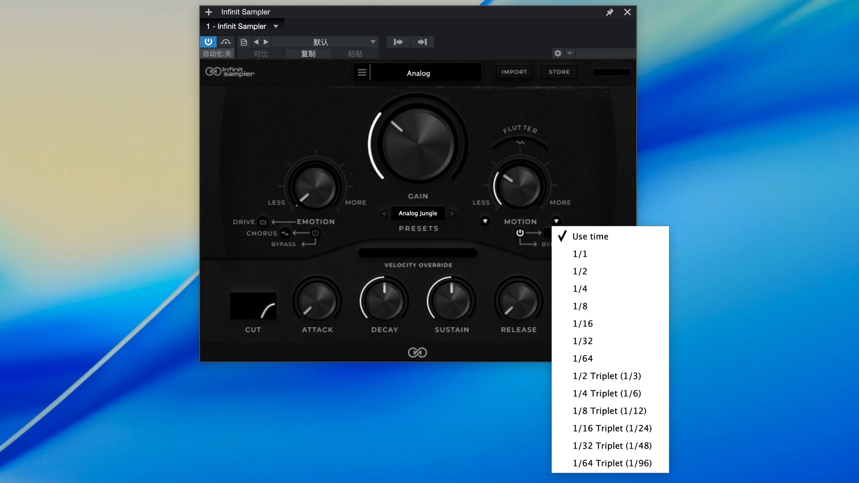The image size is (859, 483).
Task: Toggle the Chorus power button
Action: coord(315,233)
